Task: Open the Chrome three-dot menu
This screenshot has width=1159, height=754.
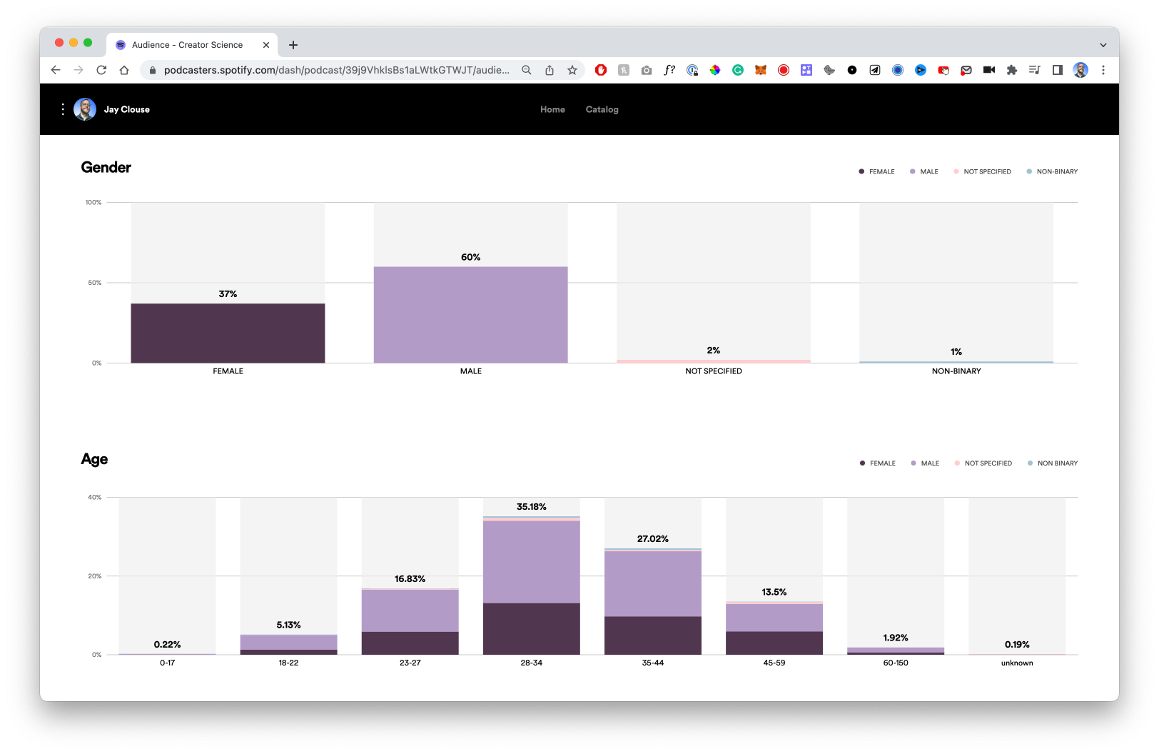Action: pos(1103,70)
